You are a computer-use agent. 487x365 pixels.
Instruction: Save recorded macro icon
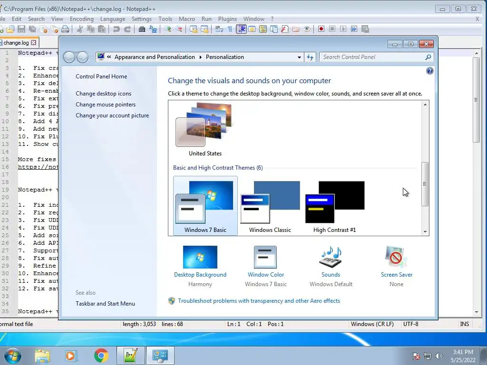point(365,29)
